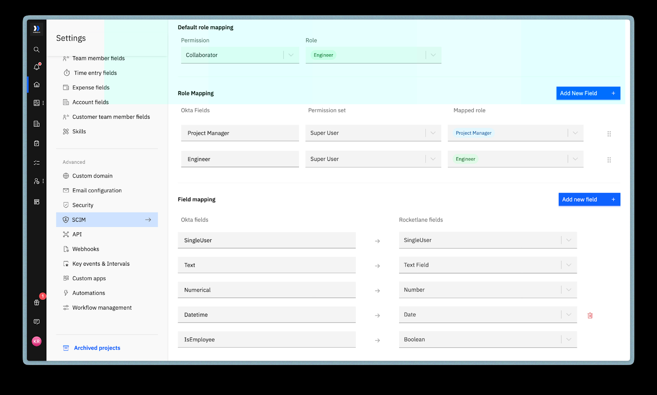Open the Text Field dropdown
This screenshot has width=657, height=395.
(x=488, y=265)
